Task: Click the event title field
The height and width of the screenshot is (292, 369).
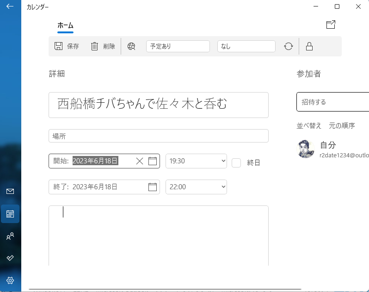Action: pyautogui.click(x=159, y=105)
